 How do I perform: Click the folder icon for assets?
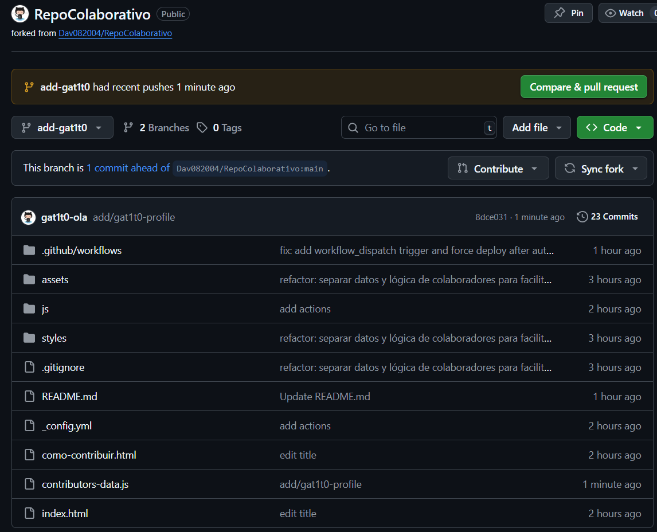pyautogui.click(x=29, y=279)
